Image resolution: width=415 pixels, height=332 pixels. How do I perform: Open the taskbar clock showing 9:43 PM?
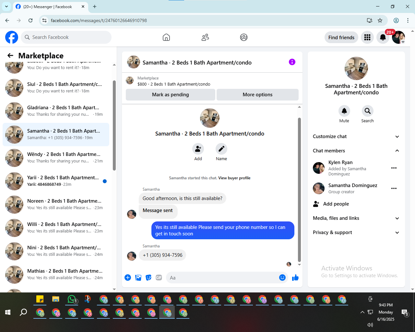(x=386, y=312)
